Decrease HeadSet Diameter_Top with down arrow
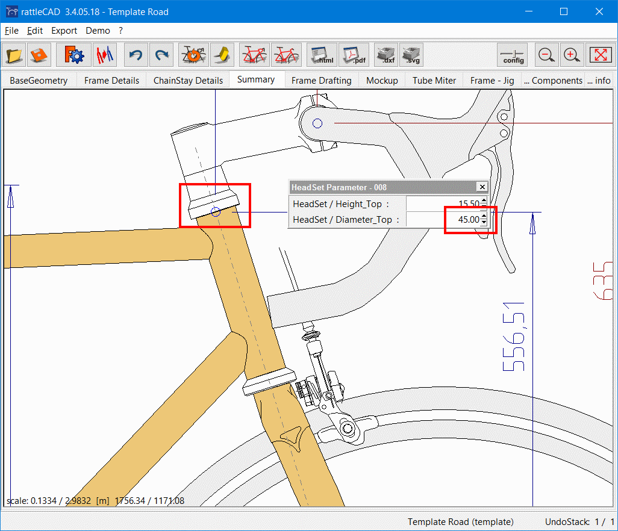Viewport: 618px width, 531px height. click(484, 223)
